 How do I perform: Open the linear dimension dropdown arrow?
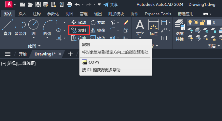pos(170,22)
